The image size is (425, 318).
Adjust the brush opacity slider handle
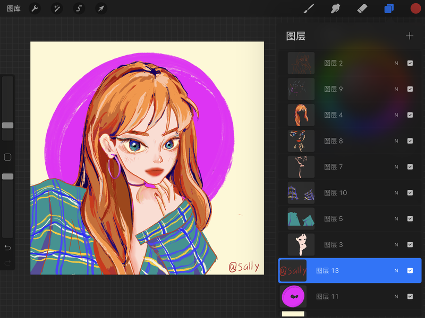[7, 176]
